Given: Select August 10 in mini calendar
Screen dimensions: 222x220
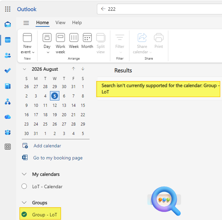Looking at the screenshot, I should click(36, 105).
